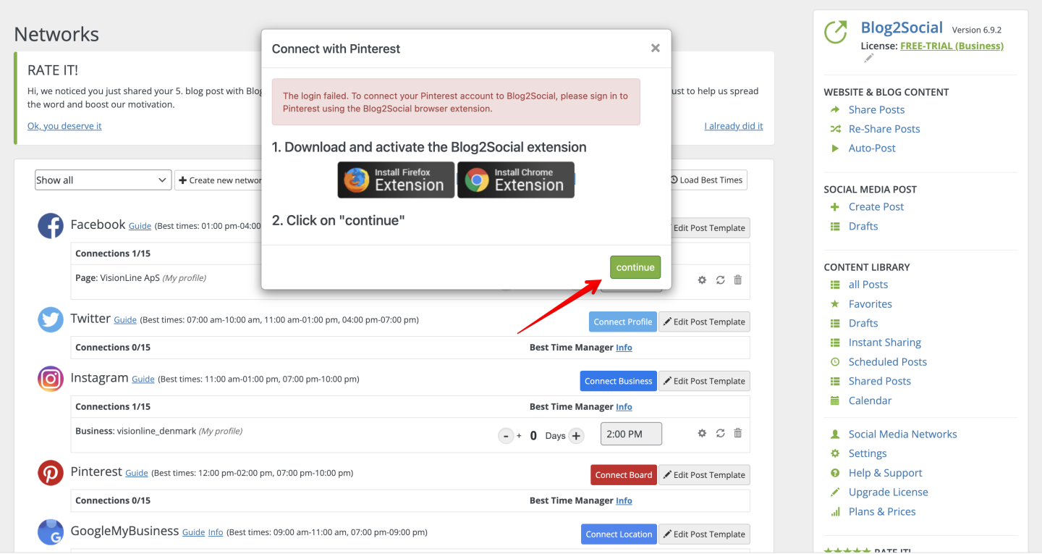Click the Install Firefox Extension badge
Viewport: 1042px width, 554px height.
click(x=396, y=180)
